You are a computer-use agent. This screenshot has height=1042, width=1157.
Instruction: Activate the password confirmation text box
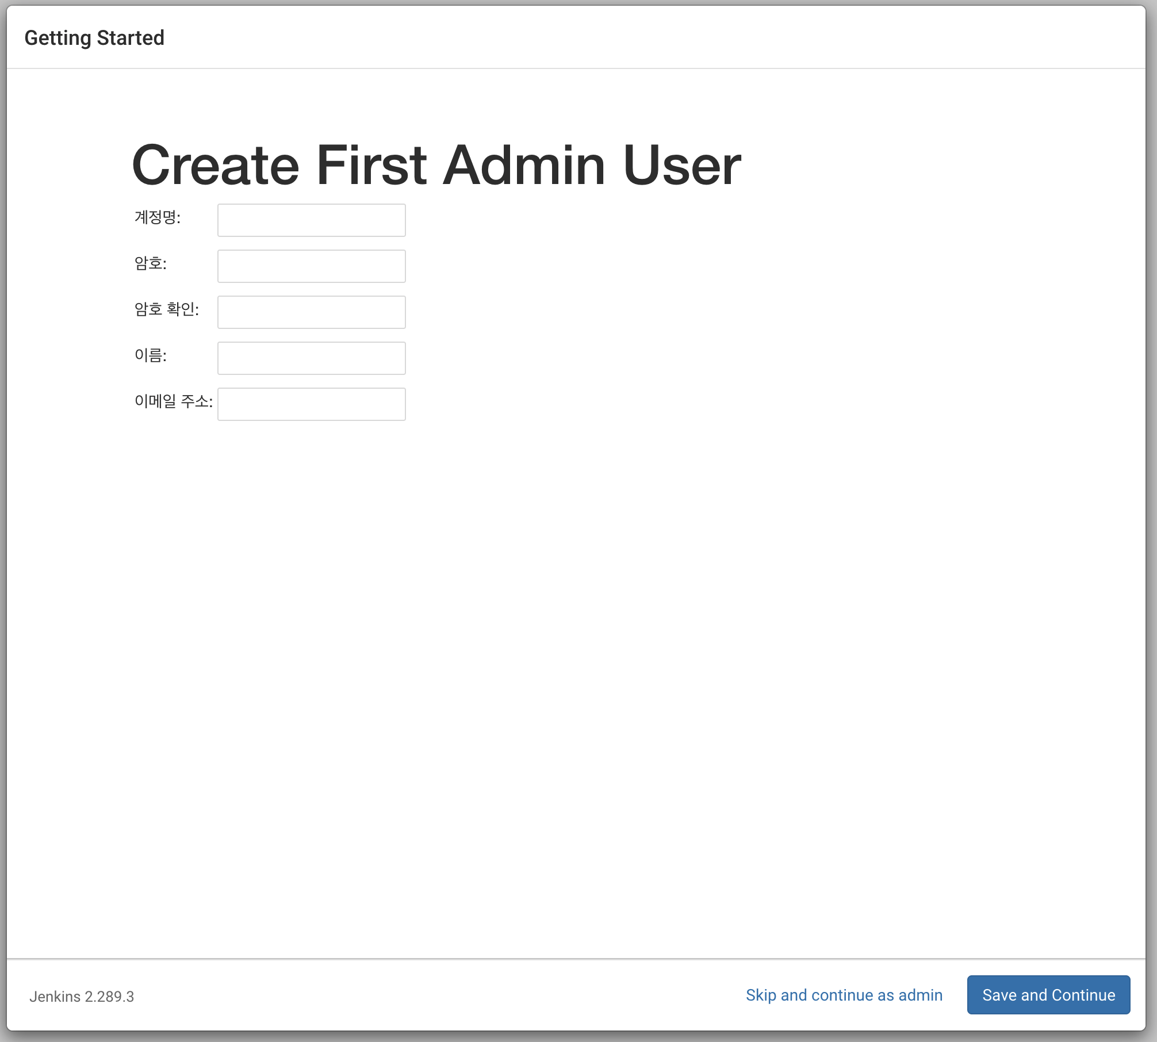(x=311, y=312)
